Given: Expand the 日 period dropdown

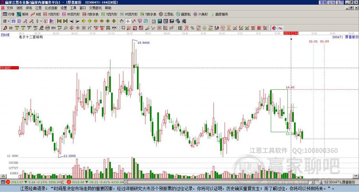Looking at the screenshot, I should pyautogui.click(x=8, y=21).
